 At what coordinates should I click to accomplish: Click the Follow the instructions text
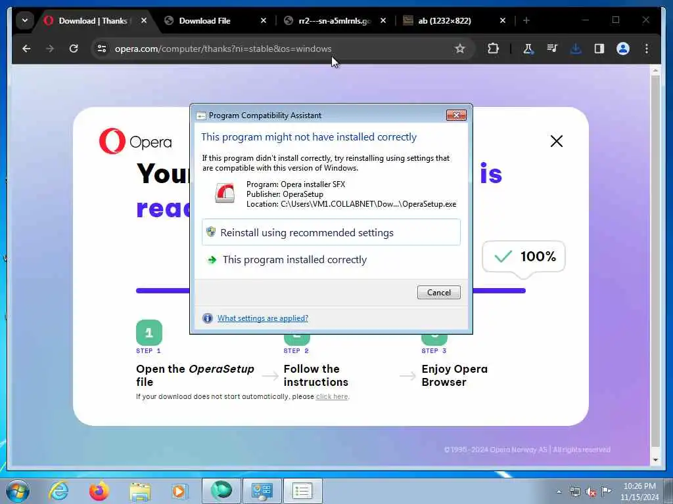316,375
